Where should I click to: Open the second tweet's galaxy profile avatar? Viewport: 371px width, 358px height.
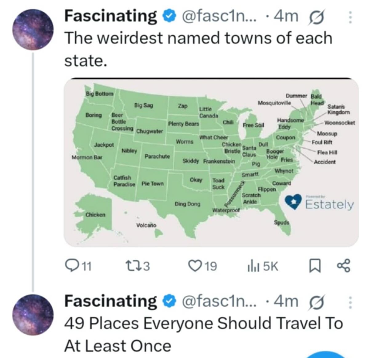[x=33, y=314]
